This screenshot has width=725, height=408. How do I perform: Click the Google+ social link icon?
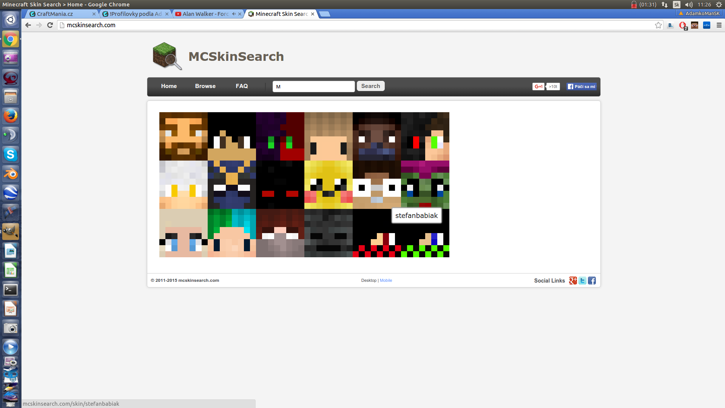coord(573,280)
